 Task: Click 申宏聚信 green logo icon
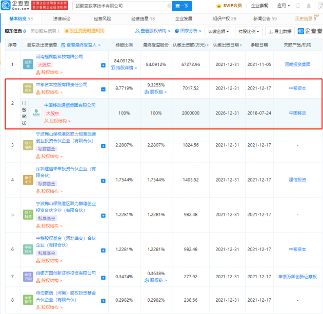[x=28, y=300]
